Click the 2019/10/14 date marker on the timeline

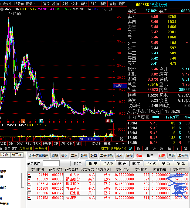coord(89,139)
